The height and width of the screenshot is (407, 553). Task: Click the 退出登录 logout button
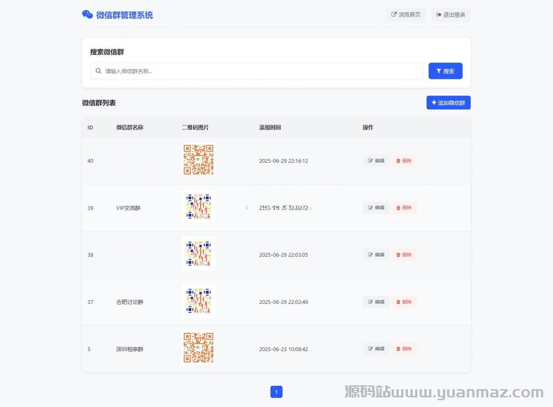point(451,14)
